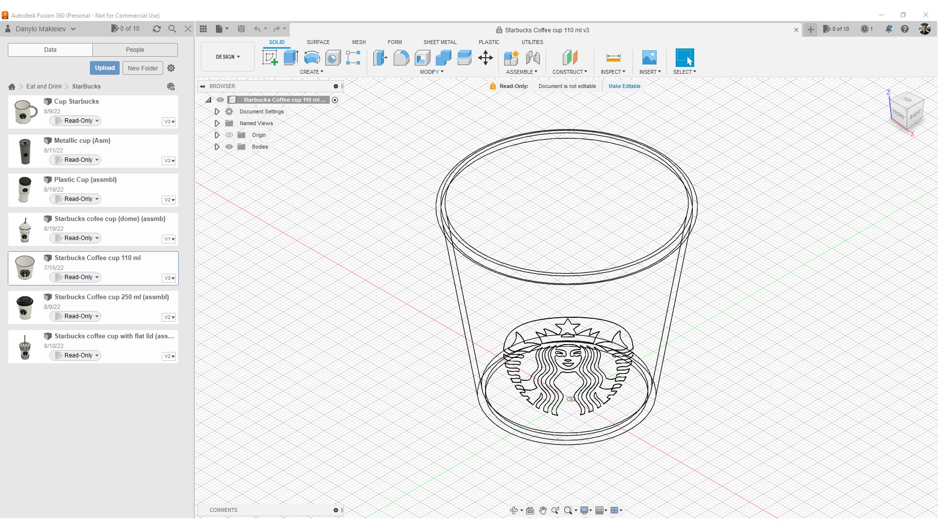Open the Plastic Cup (assmbl) thumbnail
This screenshot has height=528, width=938.
coord(24,190)
